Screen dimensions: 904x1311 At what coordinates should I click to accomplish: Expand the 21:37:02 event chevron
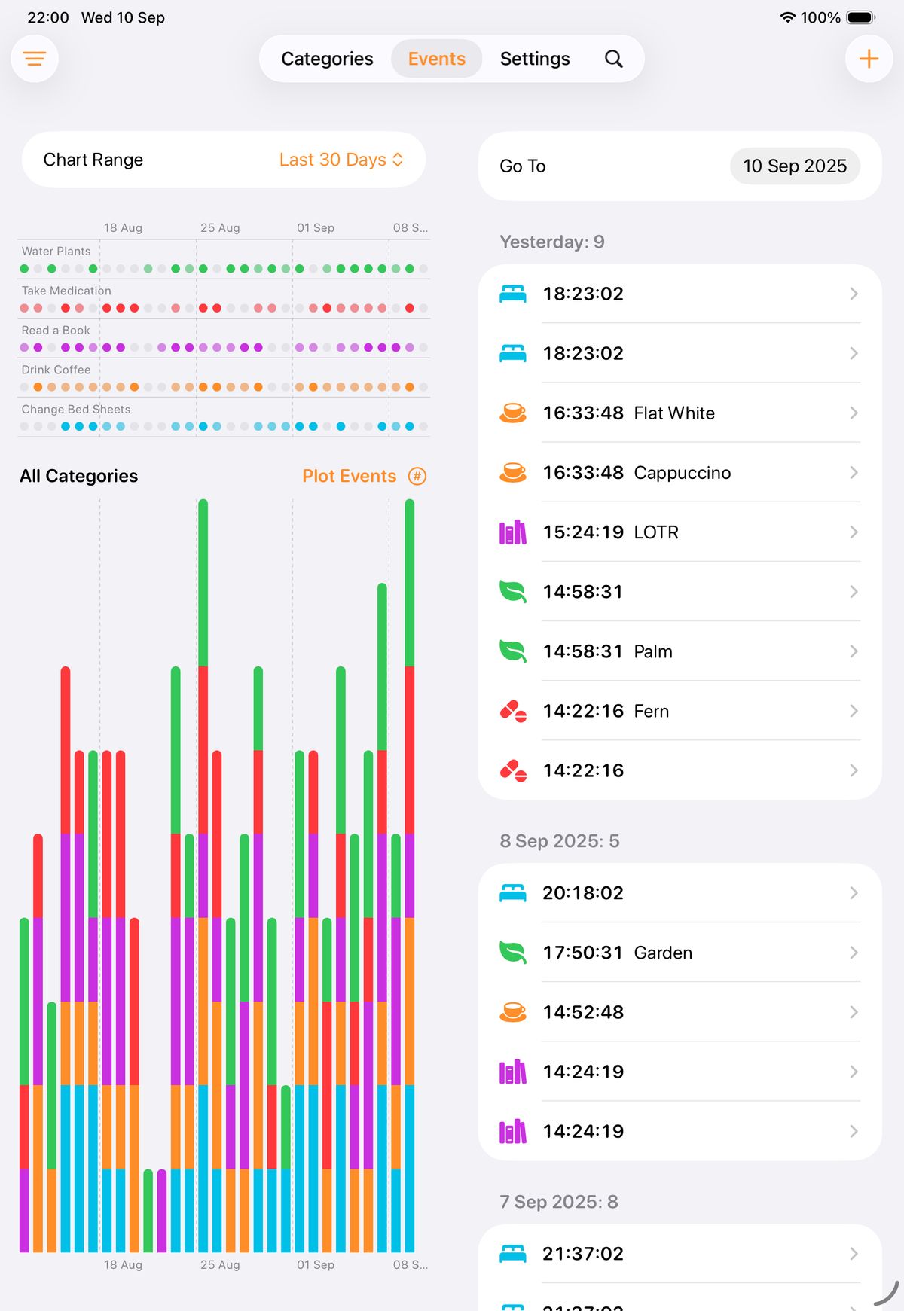[854, 1254]
